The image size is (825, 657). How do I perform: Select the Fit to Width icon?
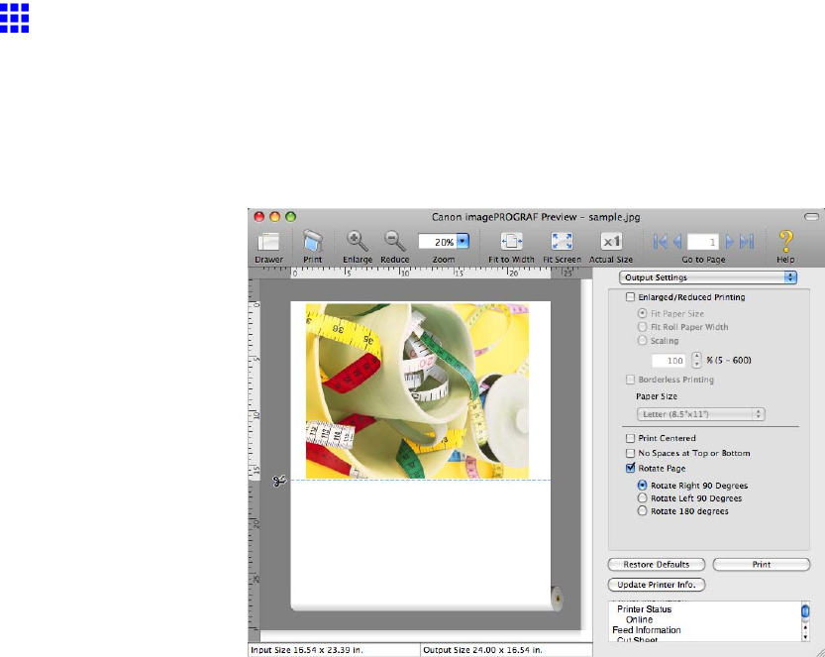[x=511, y=242]
